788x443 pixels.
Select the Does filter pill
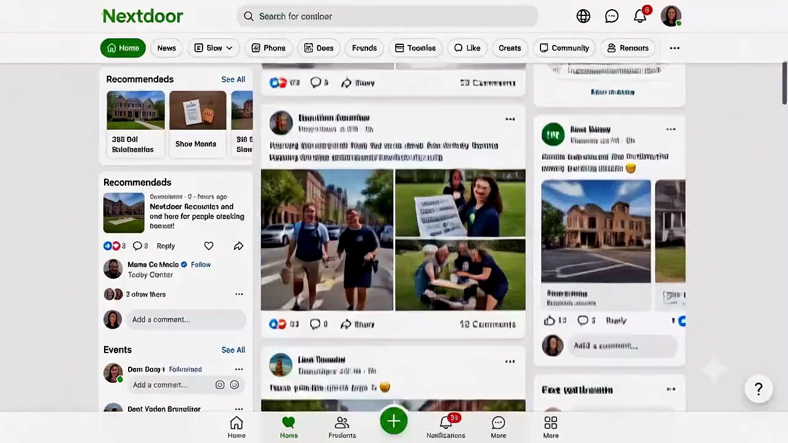point(318,48)
